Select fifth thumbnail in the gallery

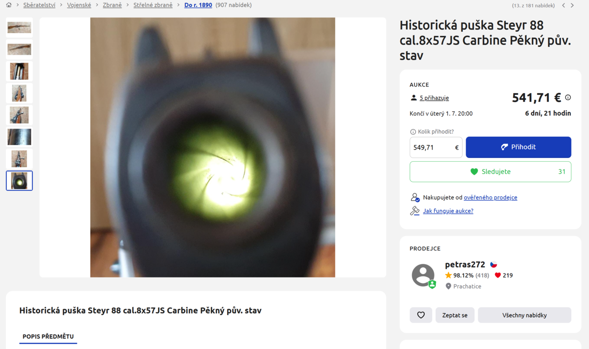tap(19, 115)
